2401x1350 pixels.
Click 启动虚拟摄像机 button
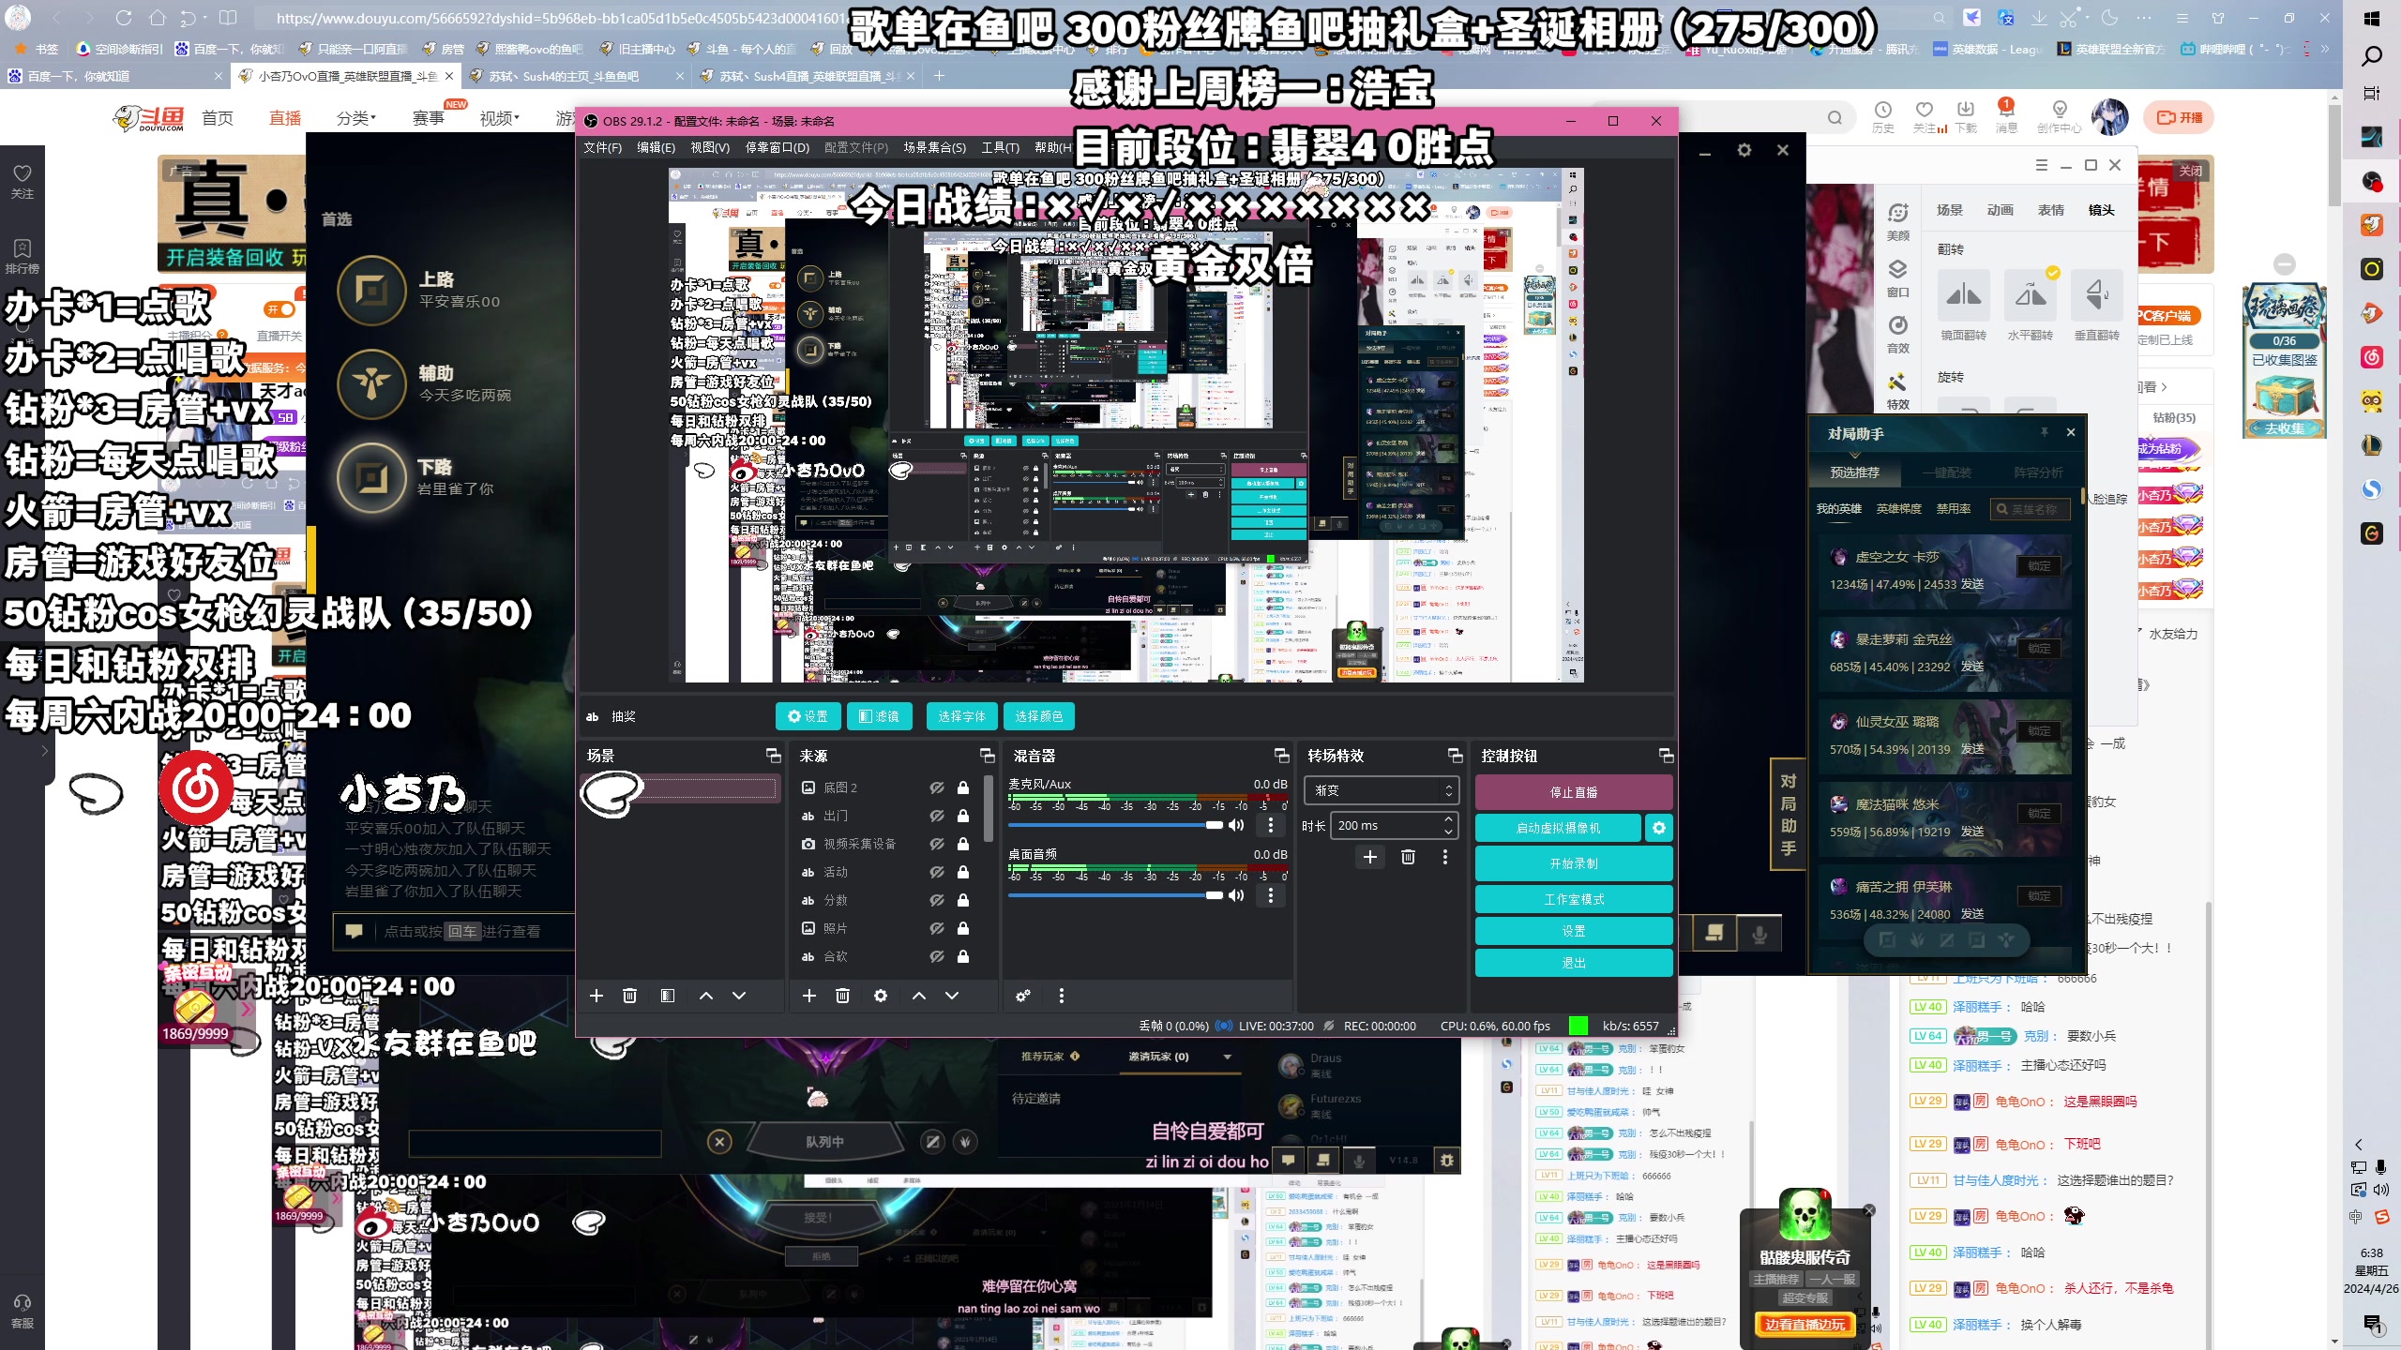1558,828
